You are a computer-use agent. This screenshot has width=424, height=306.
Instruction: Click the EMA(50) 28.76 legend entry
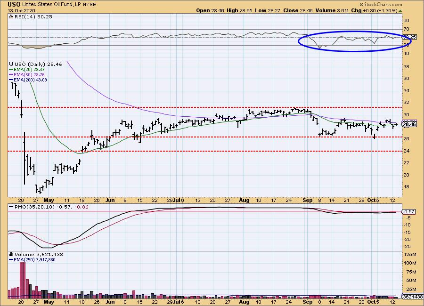[x=27, y=74]
